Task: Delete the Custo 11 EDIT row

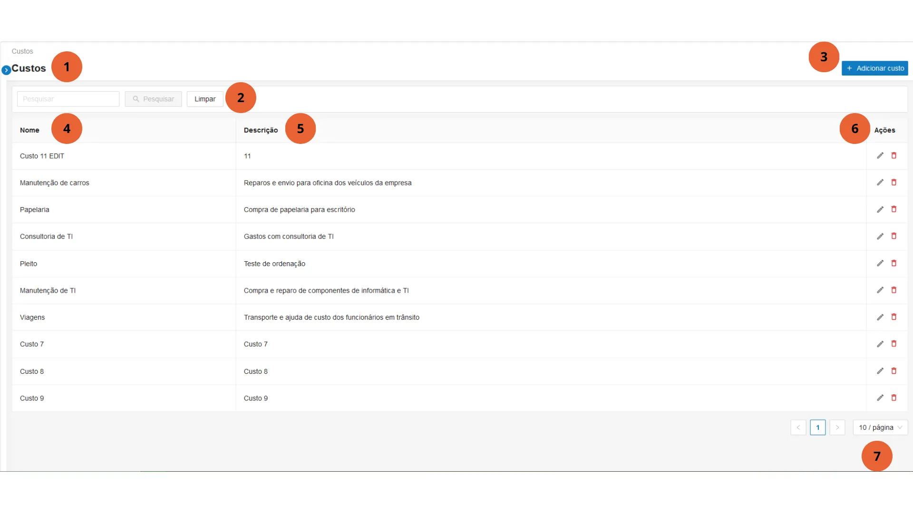Action: (x=894, y=156)
